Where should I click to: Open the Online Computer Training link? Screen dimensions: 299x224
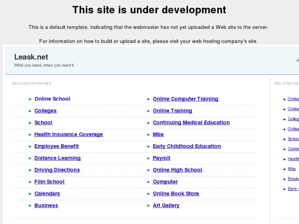(x=185, y=99)
